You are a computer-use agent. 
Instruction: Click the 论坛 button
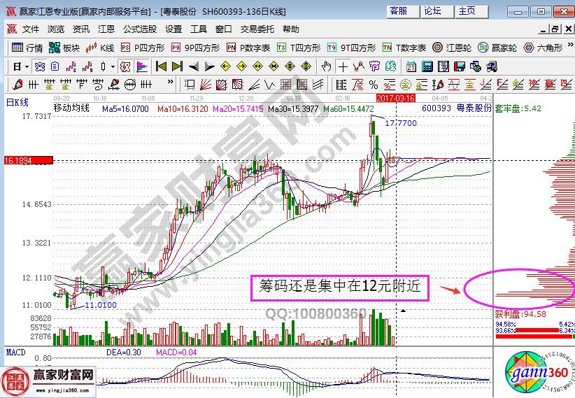tap(432, 11)
